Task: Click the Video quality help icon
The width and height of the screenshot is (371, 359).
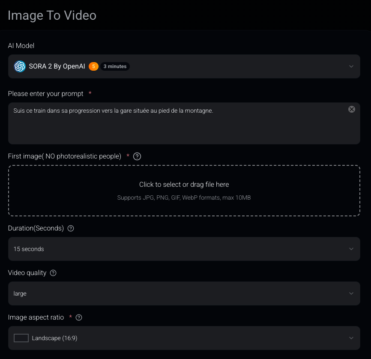Action: tap(53, 273)
